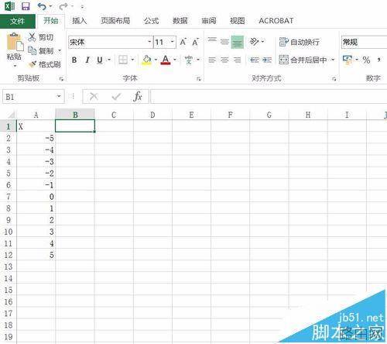
Task: Switch to the ACROBAT tab
Action: click(x=276, y=21)
